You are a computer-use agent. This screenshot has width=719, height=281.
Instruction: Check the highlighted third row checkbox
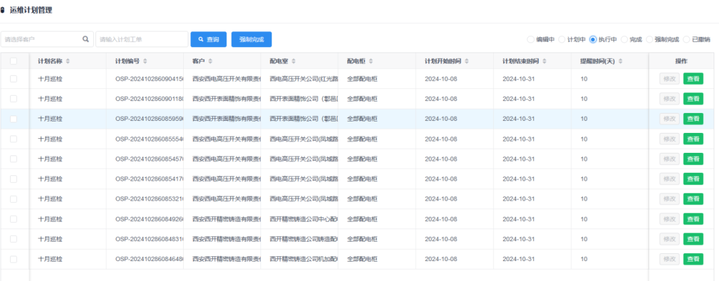point(14,119)
